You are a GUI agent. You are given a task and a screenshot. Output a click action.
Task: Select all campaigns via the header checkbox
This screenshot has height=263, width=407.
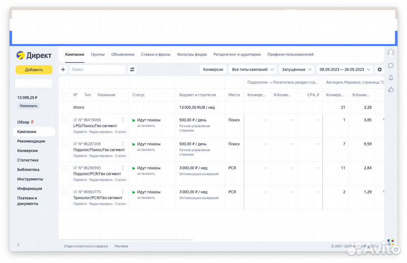64,95
